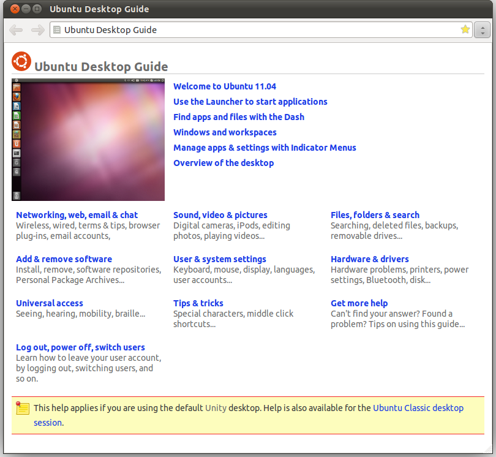The image size is (496, 457).
Task: Go to Find apps and files with the Dash
Action: point(239,117)
